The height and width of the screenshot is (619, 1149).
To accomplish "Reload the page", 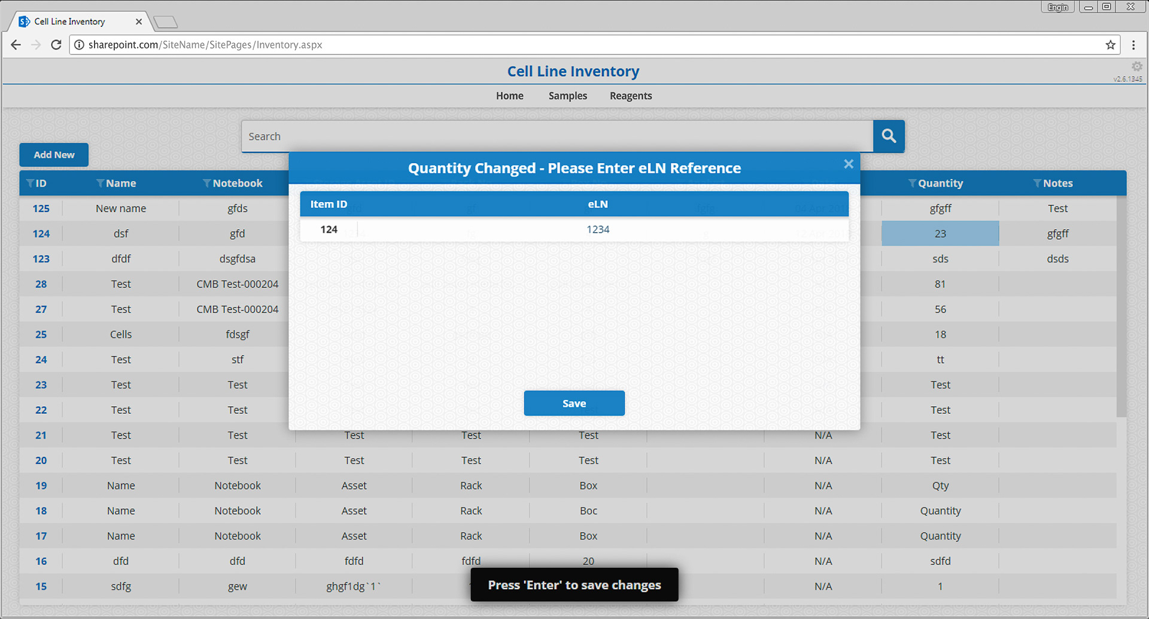I will click(x=56, y=45).
